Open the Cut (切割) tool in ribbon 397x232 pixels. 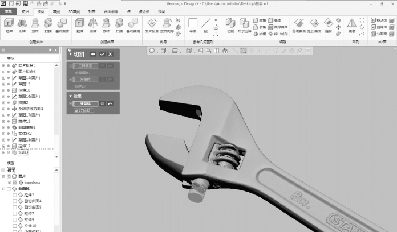click(230, 25)
